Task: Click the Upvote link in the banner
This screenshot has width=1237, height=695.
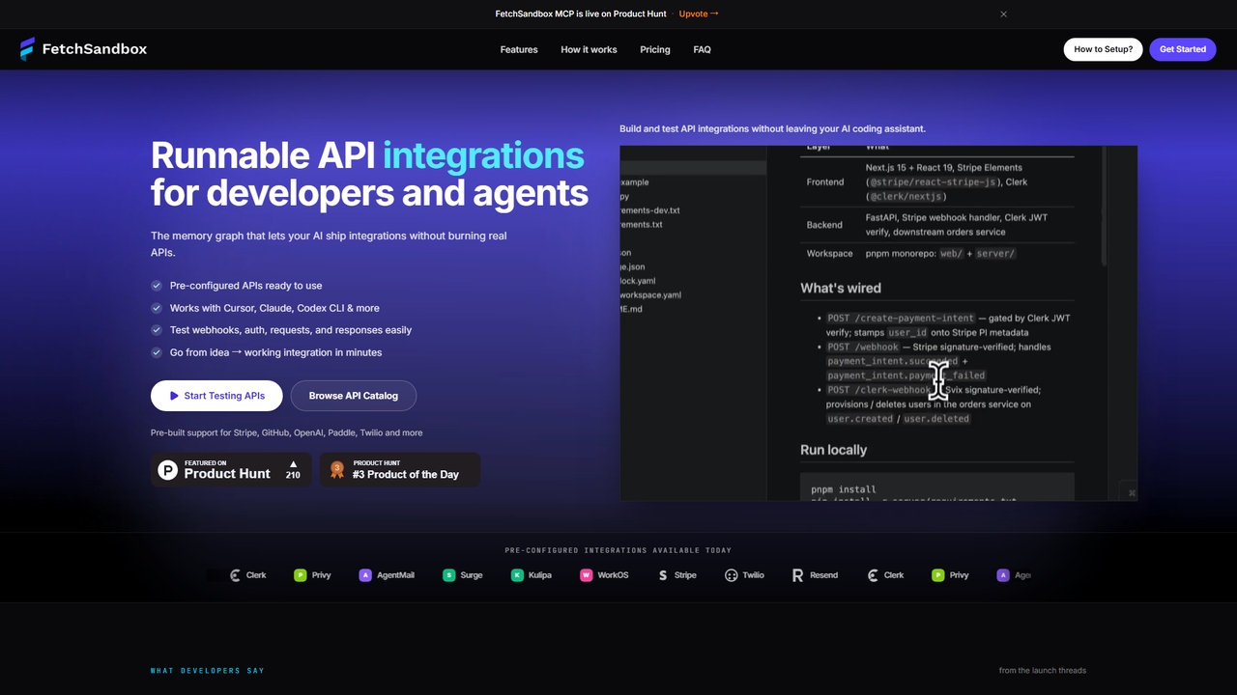Action: [x=699, y=14]
